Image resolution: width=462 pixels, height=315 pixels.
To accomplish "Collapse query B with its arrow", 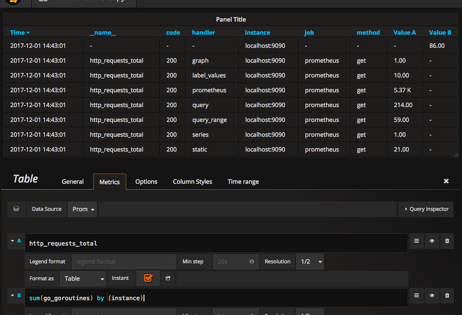I will click(12, 295).
